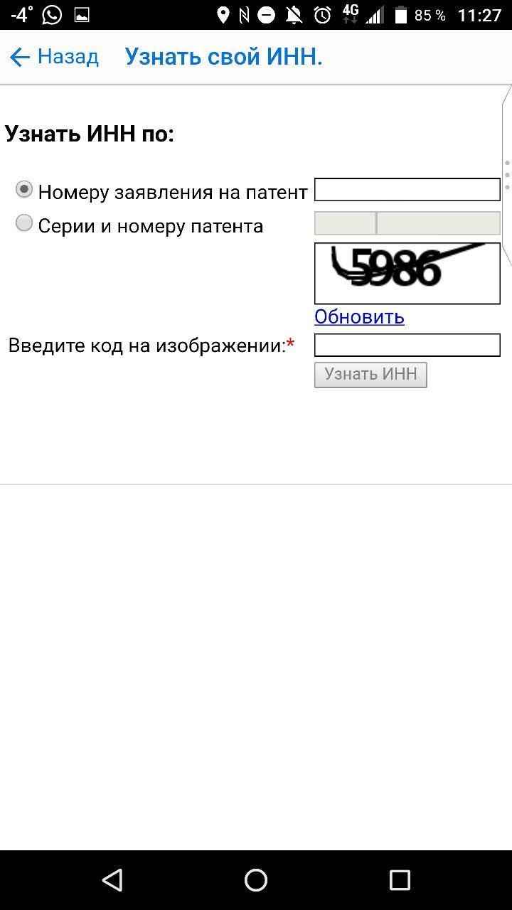
Task: Tap the captcha image 5986
Action: (407, 273)
